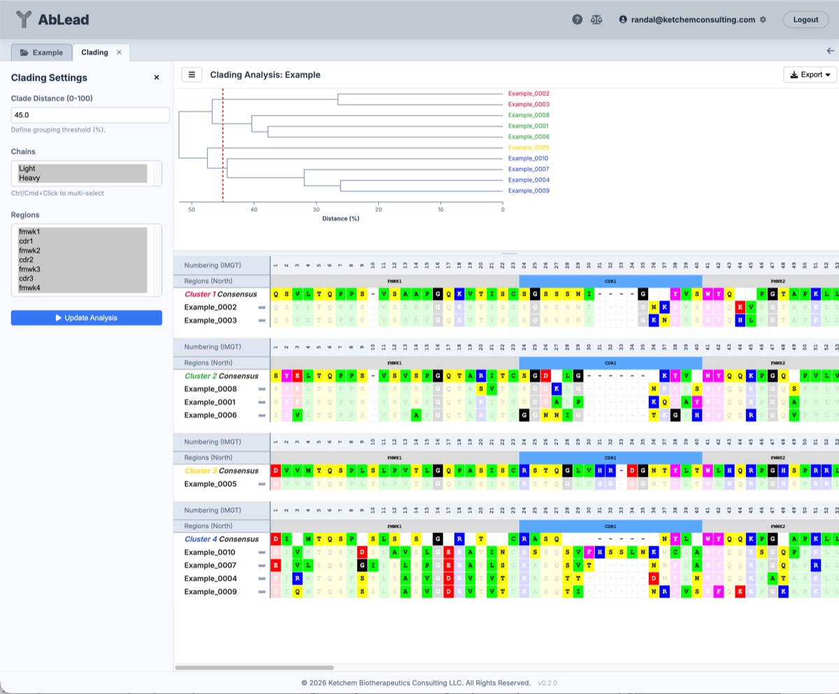Open the Export dropdown

[x=809, y=74]
